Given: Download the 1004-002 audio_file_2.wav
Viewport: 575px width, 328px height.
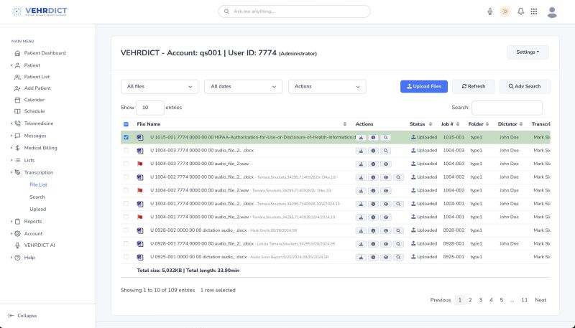Looking at the screenshot, I should click(361, 191).
